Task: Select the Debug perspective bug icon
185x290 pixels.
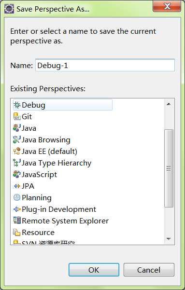Action: (x=17, y=105)
